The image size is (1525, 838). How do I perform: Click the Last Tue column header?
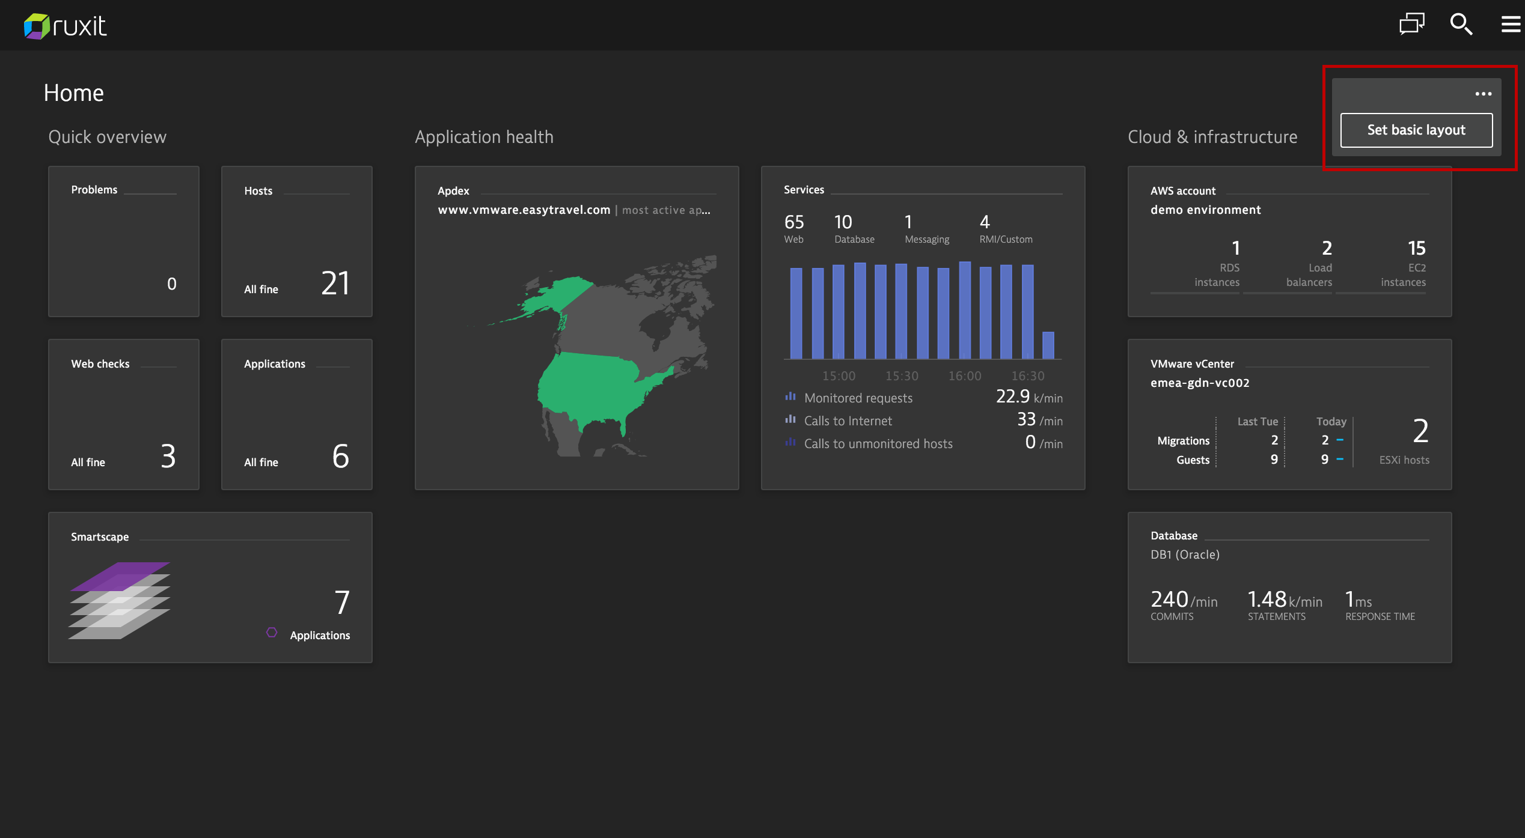(x=1258, y=421)
